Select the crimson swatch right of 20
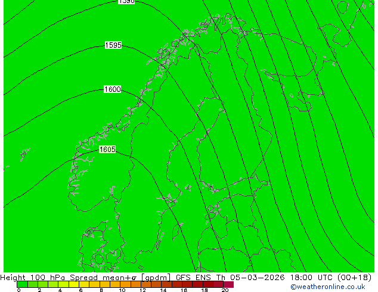 [228, 284]
